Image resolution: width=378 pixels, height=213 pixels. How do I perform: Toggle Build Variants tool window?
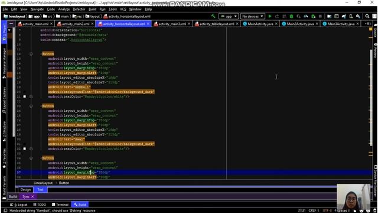[4, 187]
